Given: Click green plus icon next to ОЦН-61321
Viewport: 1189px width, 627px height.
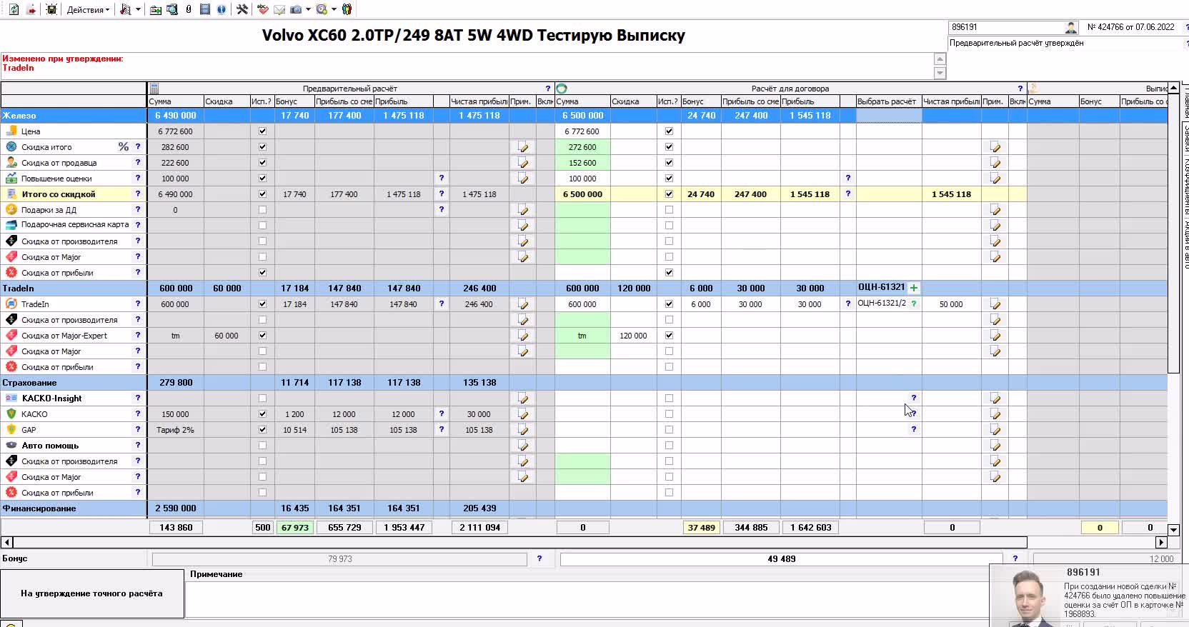Looking at the screenshot, I should tap(914, 288).
